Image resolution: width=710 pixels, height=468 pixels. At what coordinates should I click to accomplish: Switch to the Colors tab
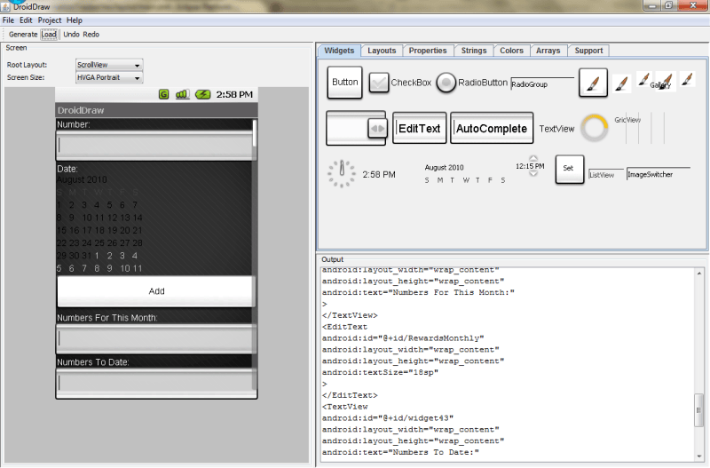512,51
